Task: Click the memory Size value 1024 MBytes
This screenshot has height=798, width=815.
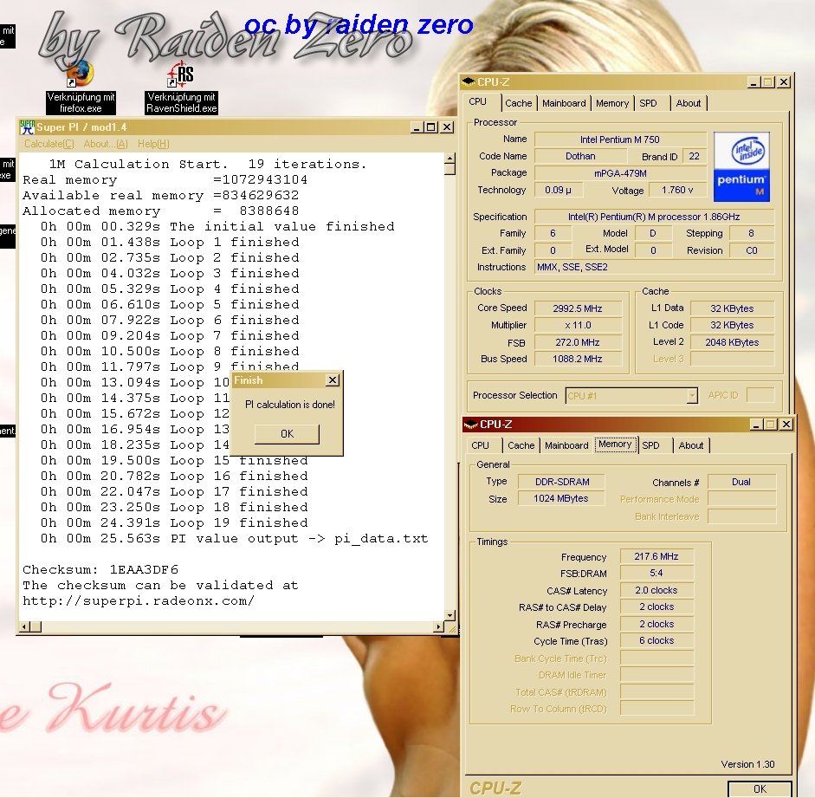Action: coord(562,498)
